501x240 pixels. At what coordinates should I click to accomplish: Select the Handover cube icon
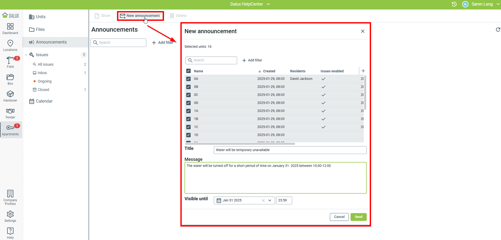[10, 94]
